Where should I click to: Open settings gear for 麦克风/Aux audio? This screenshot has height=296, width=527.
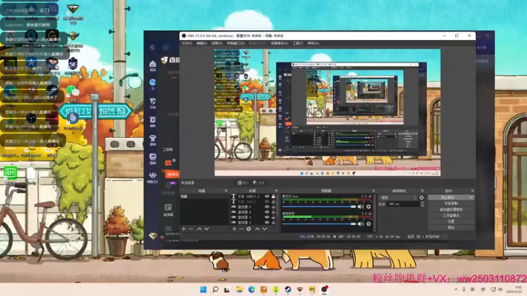point(369,207)
